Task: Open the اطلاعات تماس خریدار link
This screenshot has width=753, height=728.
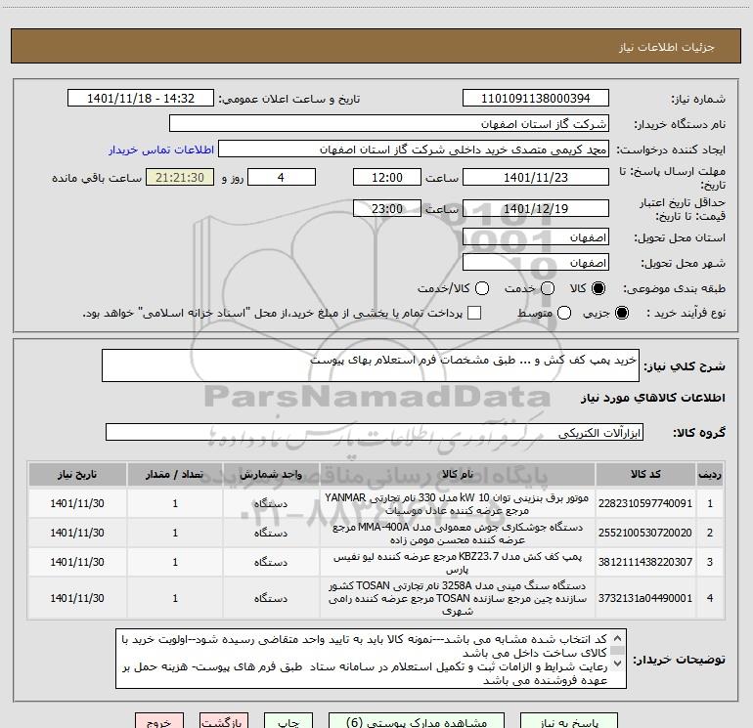Action: [161, 150]
